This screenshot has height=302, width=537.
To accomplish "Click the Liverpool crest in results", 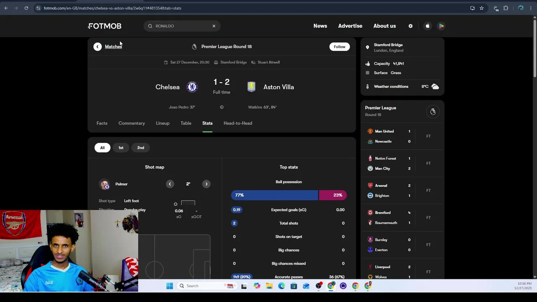I will [x=370, y=267].
